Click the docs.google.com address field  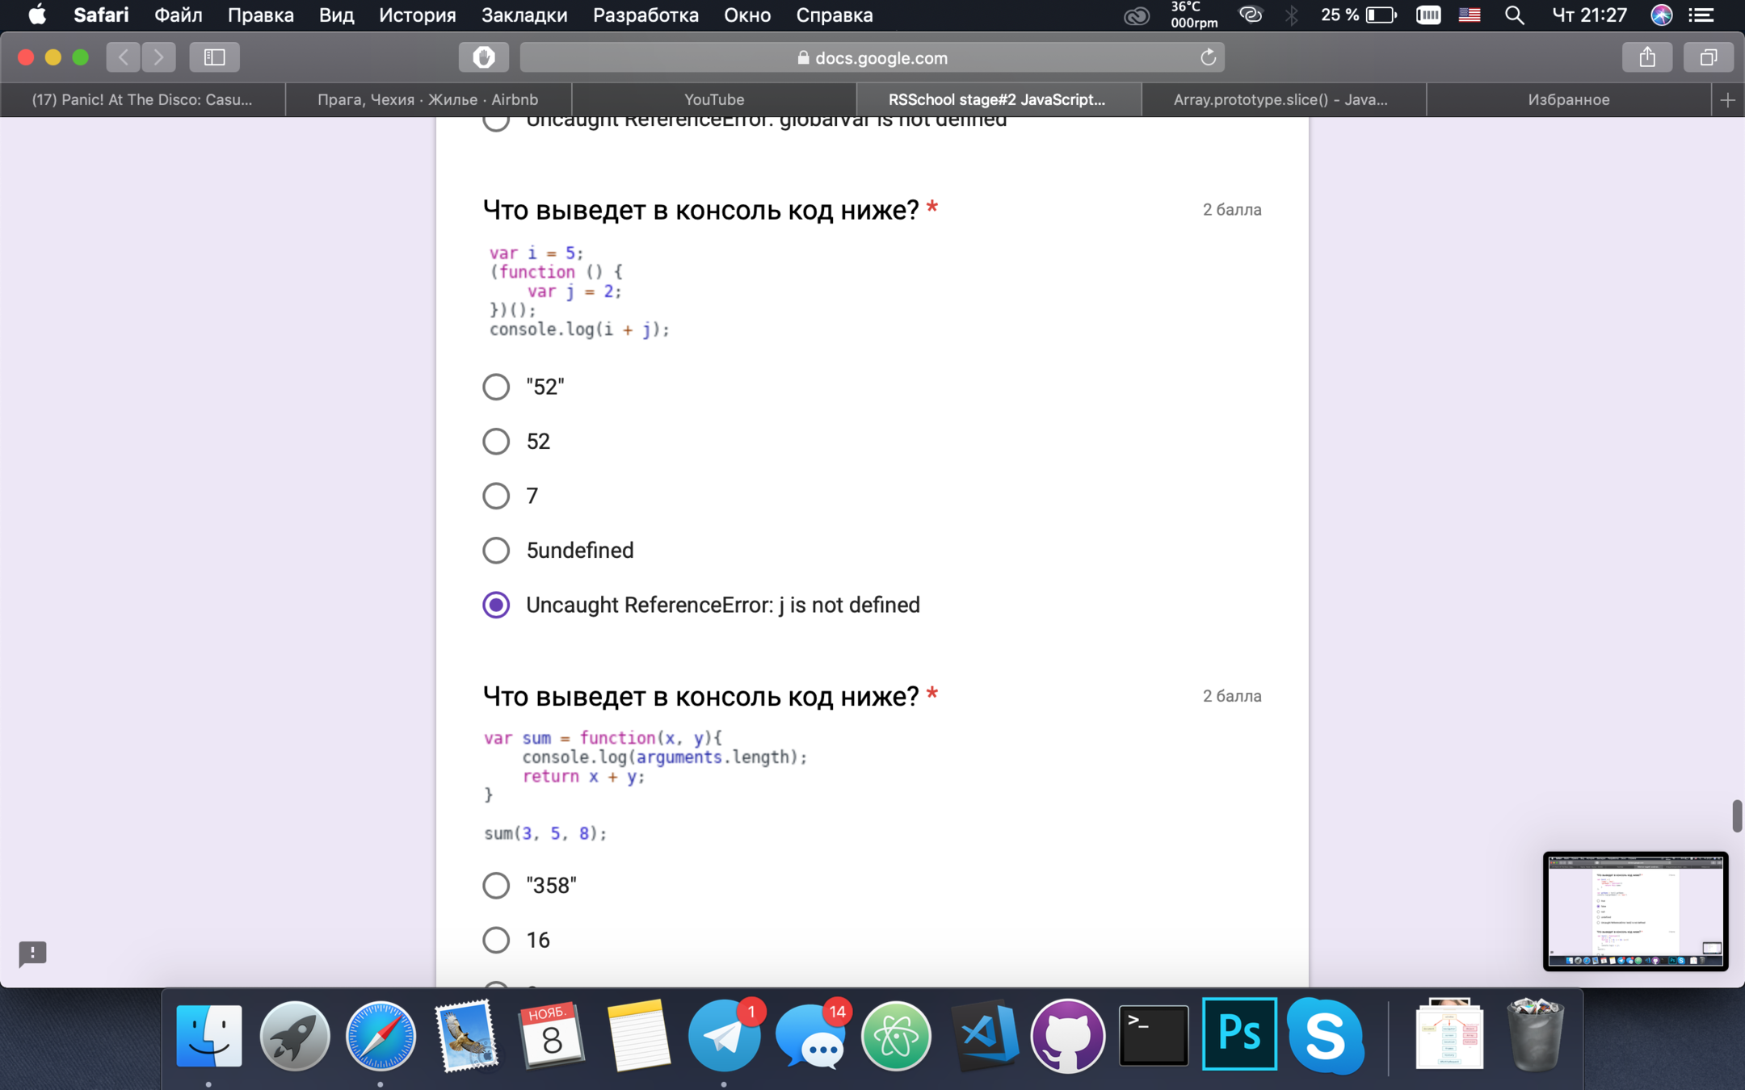[871, 57]
